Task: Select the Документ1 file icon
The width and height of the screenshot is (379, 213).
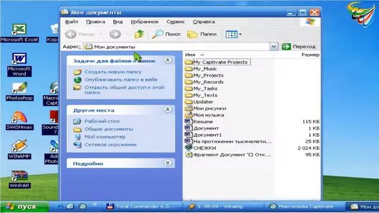Action: click(188, 135)
